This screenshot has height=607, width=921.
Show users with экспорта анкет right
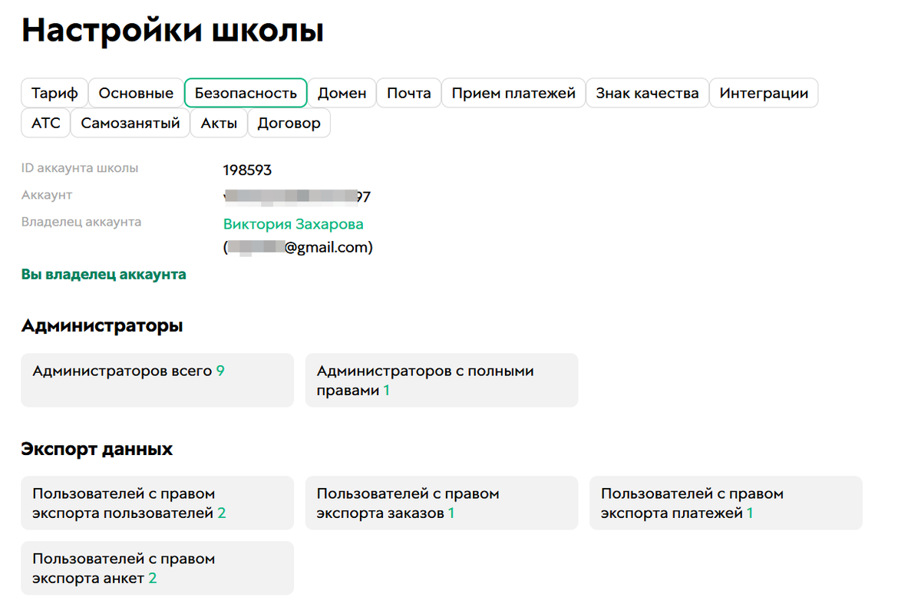tap(157, 568)
